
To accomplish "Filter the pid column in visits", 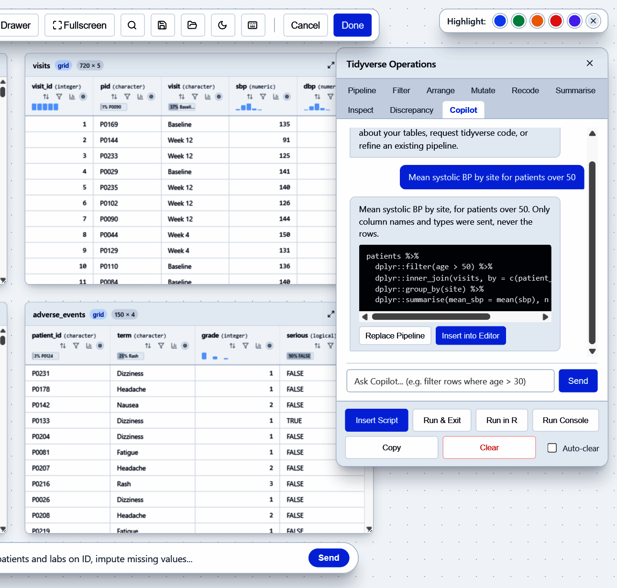I will pyautogui.click(x=127, y=97).
